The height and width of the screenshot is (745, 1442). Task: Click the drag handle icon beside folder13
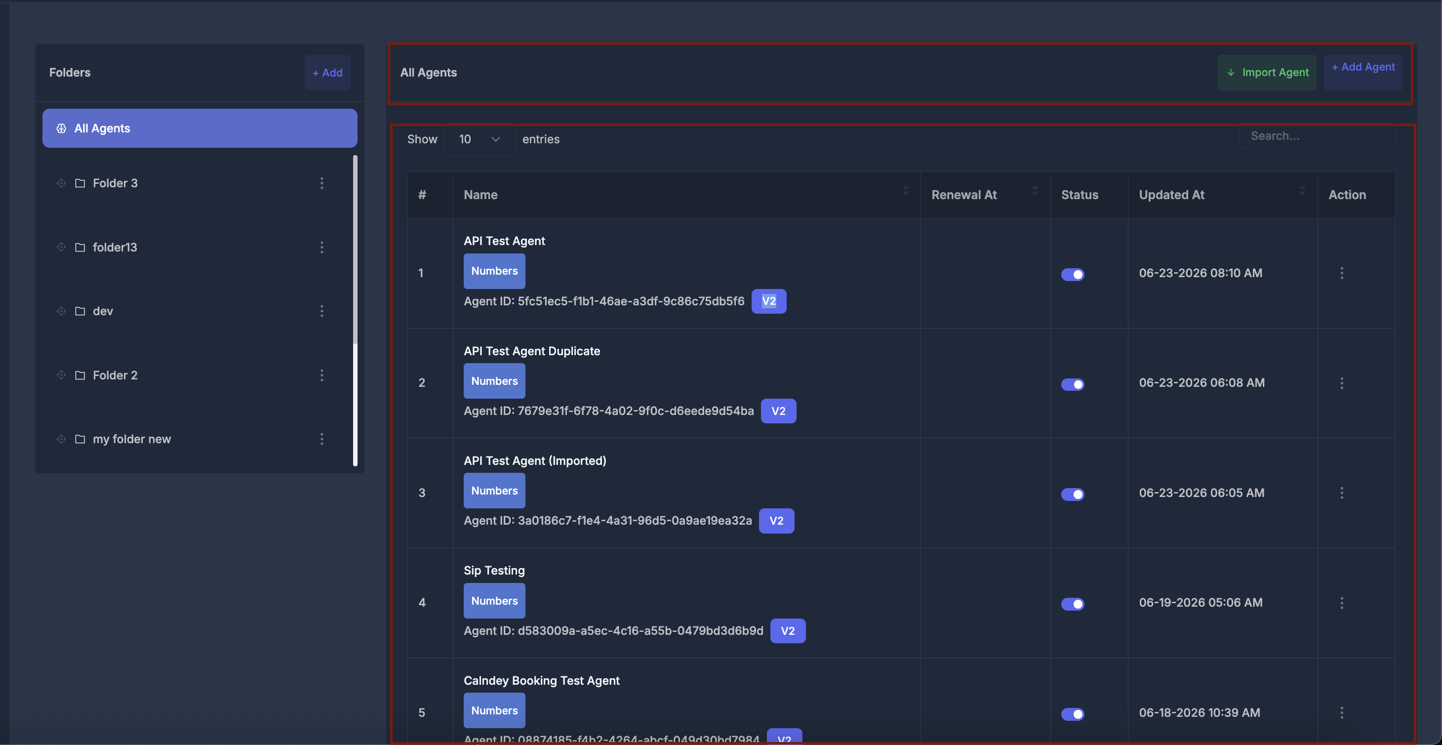point(61,247)
